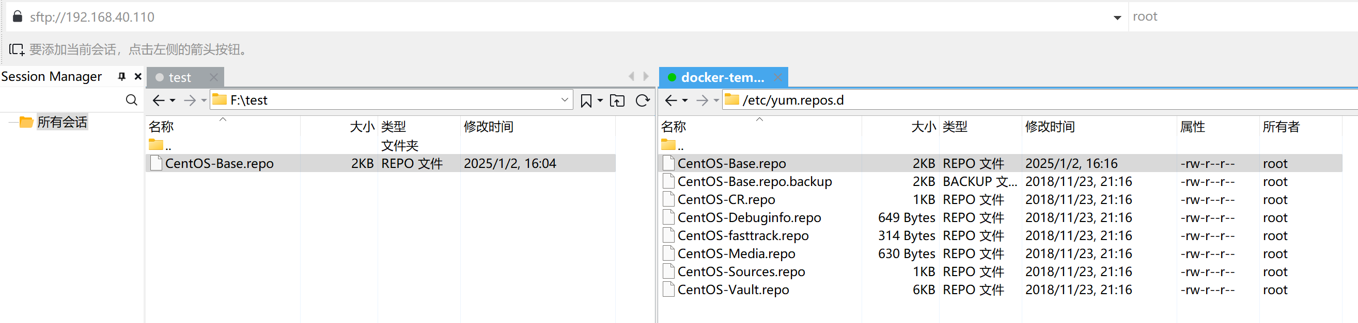Select the 所有会话 folder in tree

pos(62,122)
